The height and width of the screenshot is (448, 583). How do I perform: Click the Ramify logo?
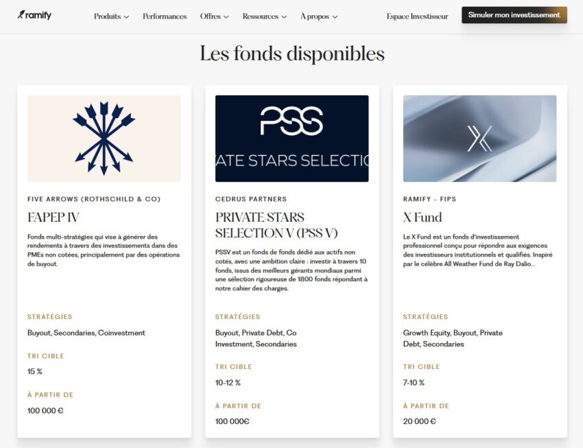[34, 15]
